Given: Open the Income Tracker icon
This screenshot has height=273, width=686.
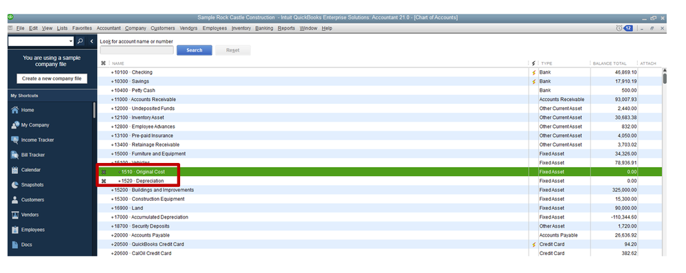Looking at the screenshot, I should click(x=15, y=140).
